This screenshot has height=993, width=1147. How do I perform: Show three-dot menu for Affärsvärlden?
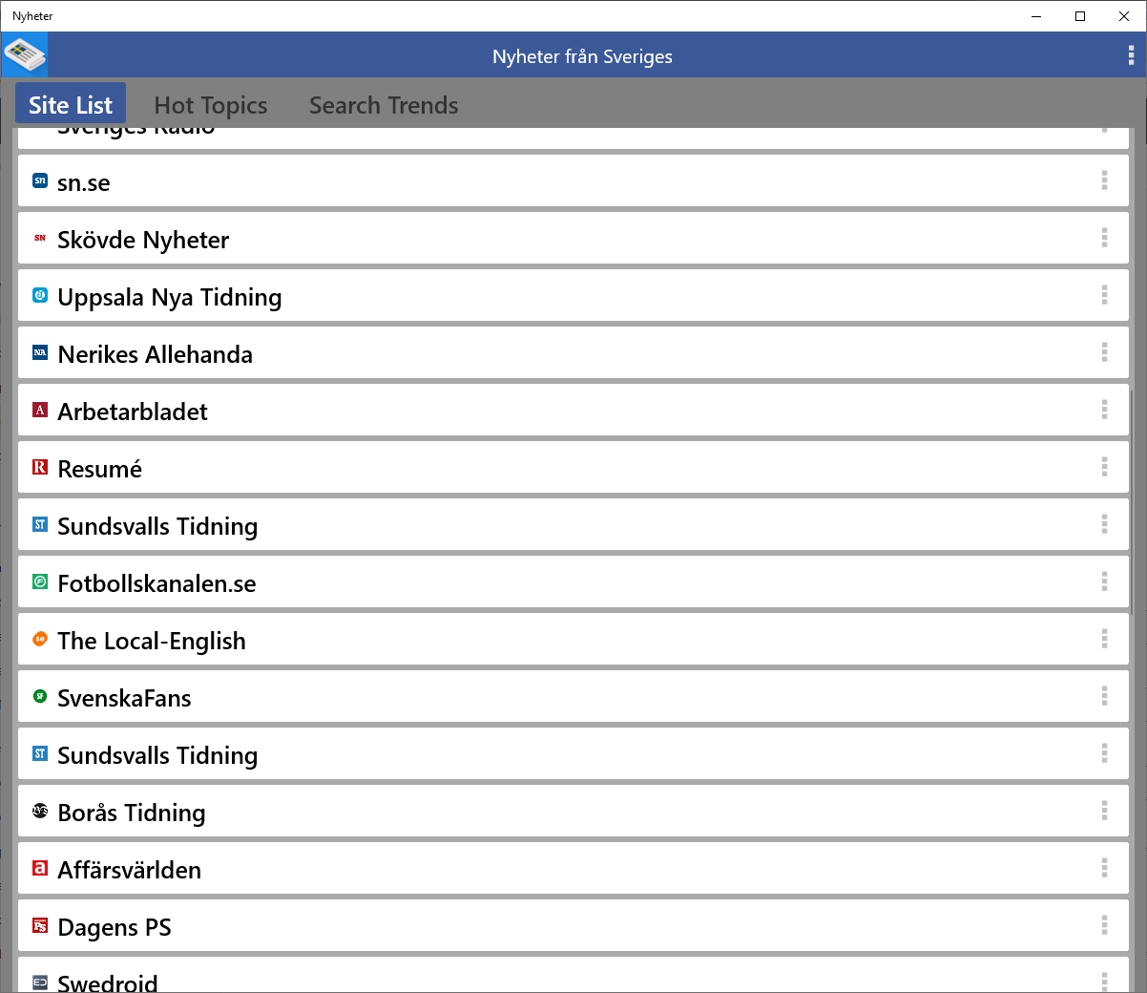[x=1104, y=868]
